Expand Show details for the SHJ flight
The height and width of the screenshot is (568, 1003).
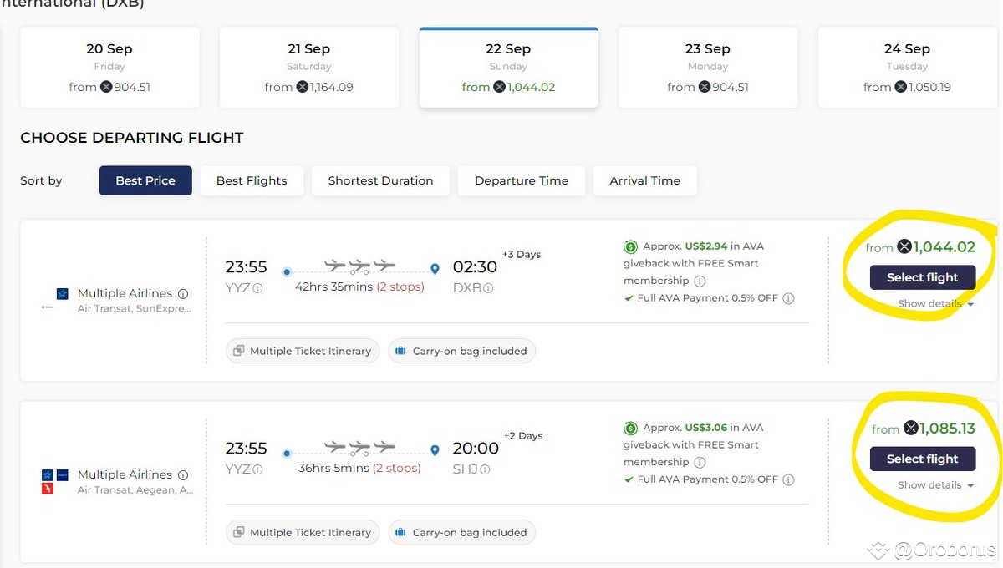(929, 484)
